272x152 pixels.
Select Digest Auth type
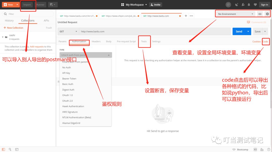click(x=68, y=90)
